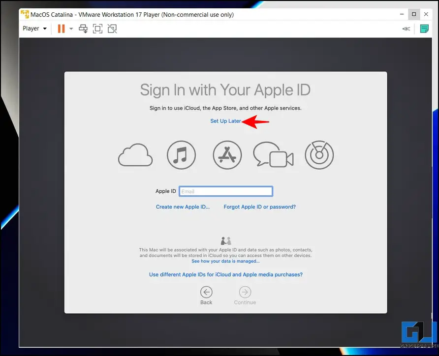
Task: Click the Messages and FaceTime icon
Action: [x=273, y=156]
